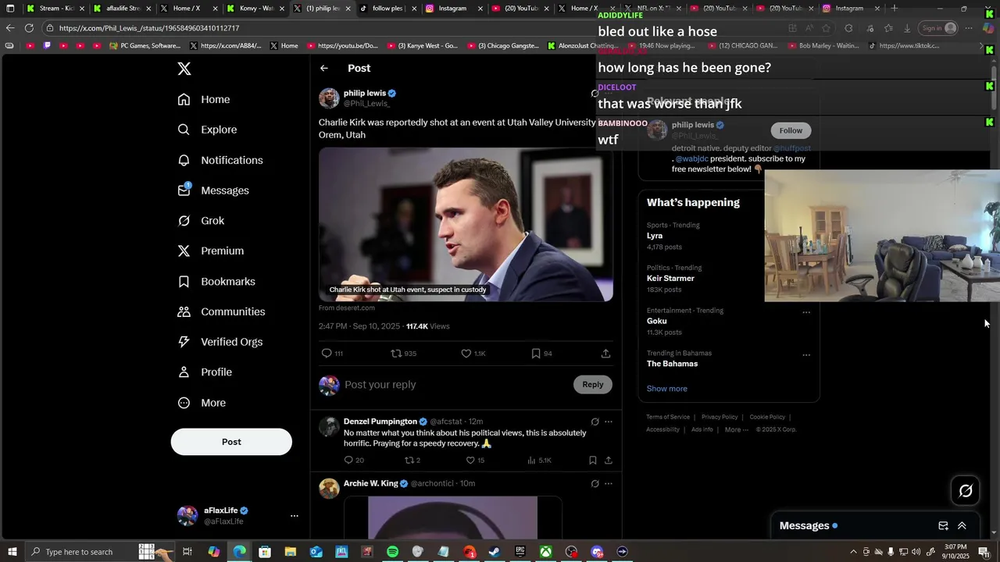
Task: Click the browser address bar URL
Action: tap(149, 28)
